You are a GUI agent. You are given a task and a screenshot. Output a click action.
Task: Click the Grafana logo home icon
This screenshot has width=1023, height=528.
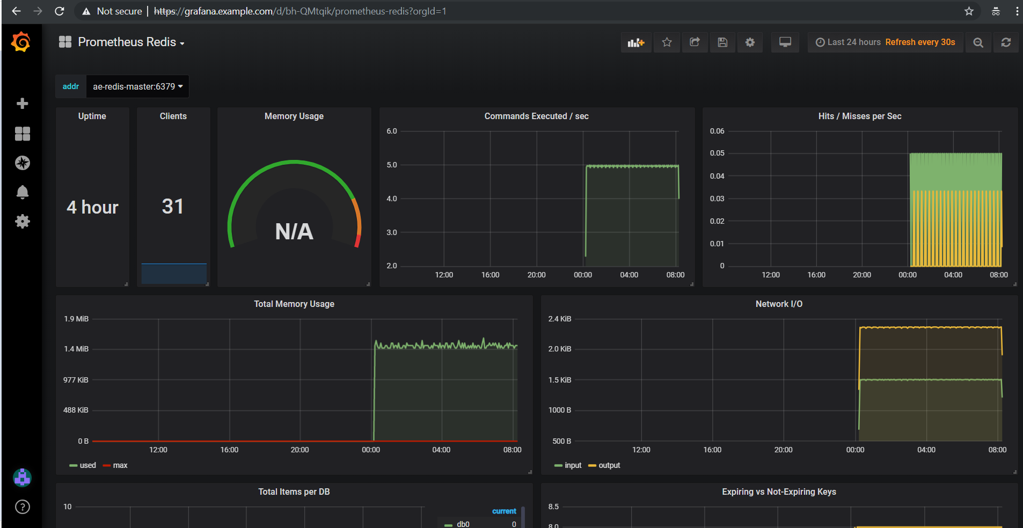21,42
